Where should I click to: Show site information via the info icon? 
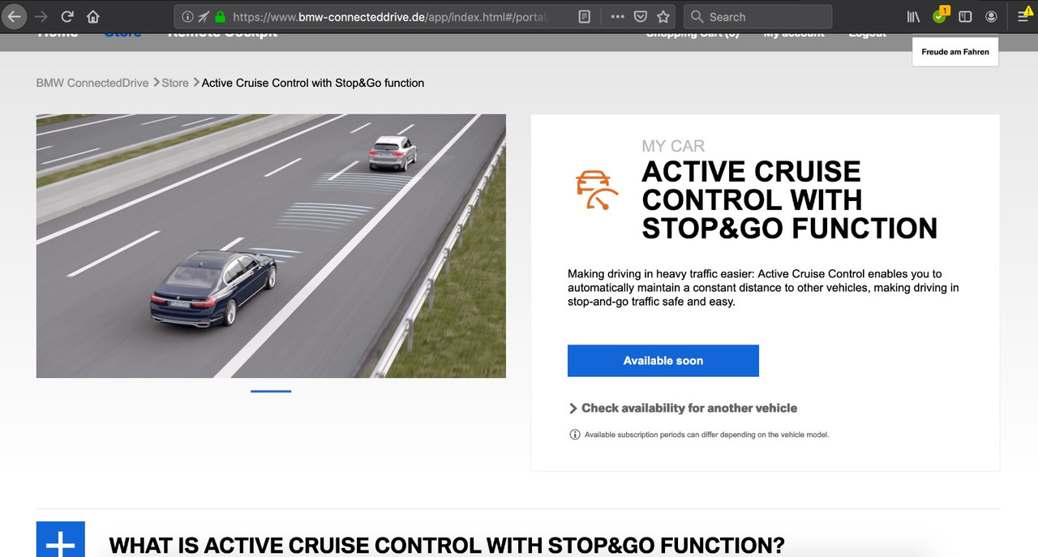[187, 16]
